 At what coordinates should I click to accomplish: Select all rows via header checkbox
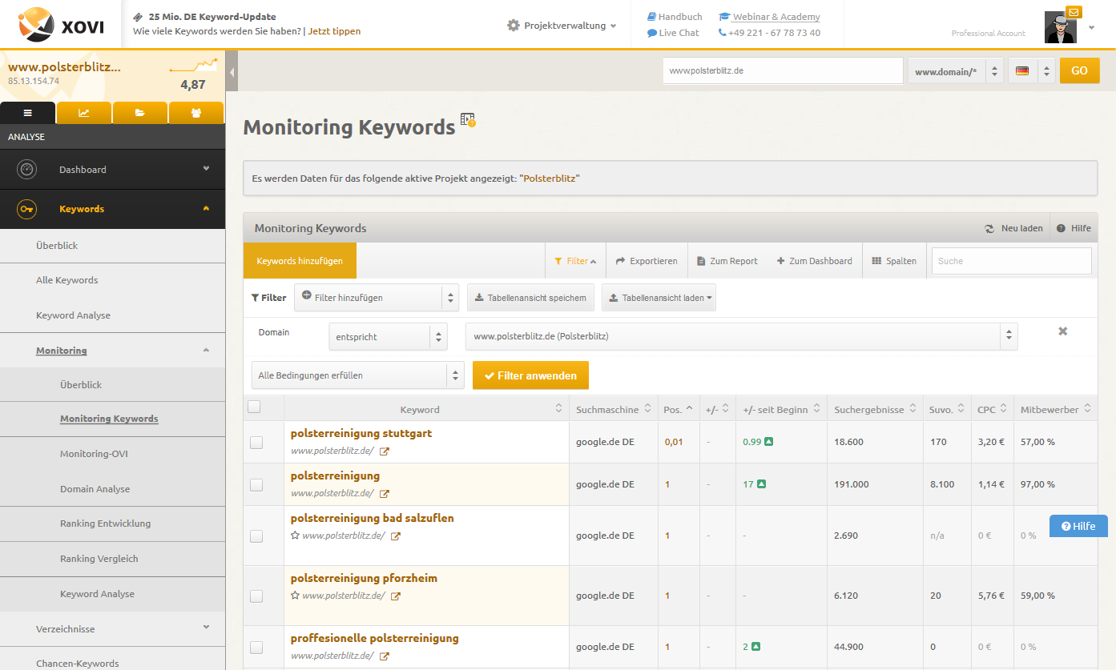coord(255,407)
